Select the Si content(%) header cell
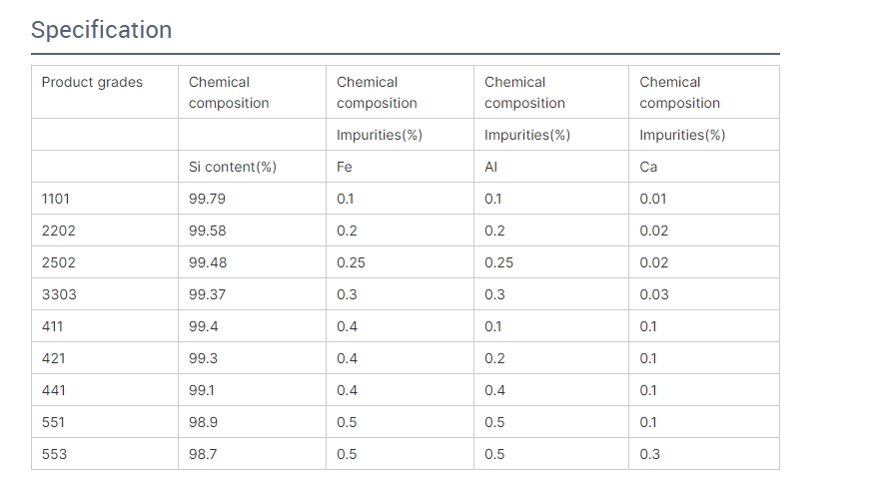The width and height of the screenshot is (875, 480). 233,167
